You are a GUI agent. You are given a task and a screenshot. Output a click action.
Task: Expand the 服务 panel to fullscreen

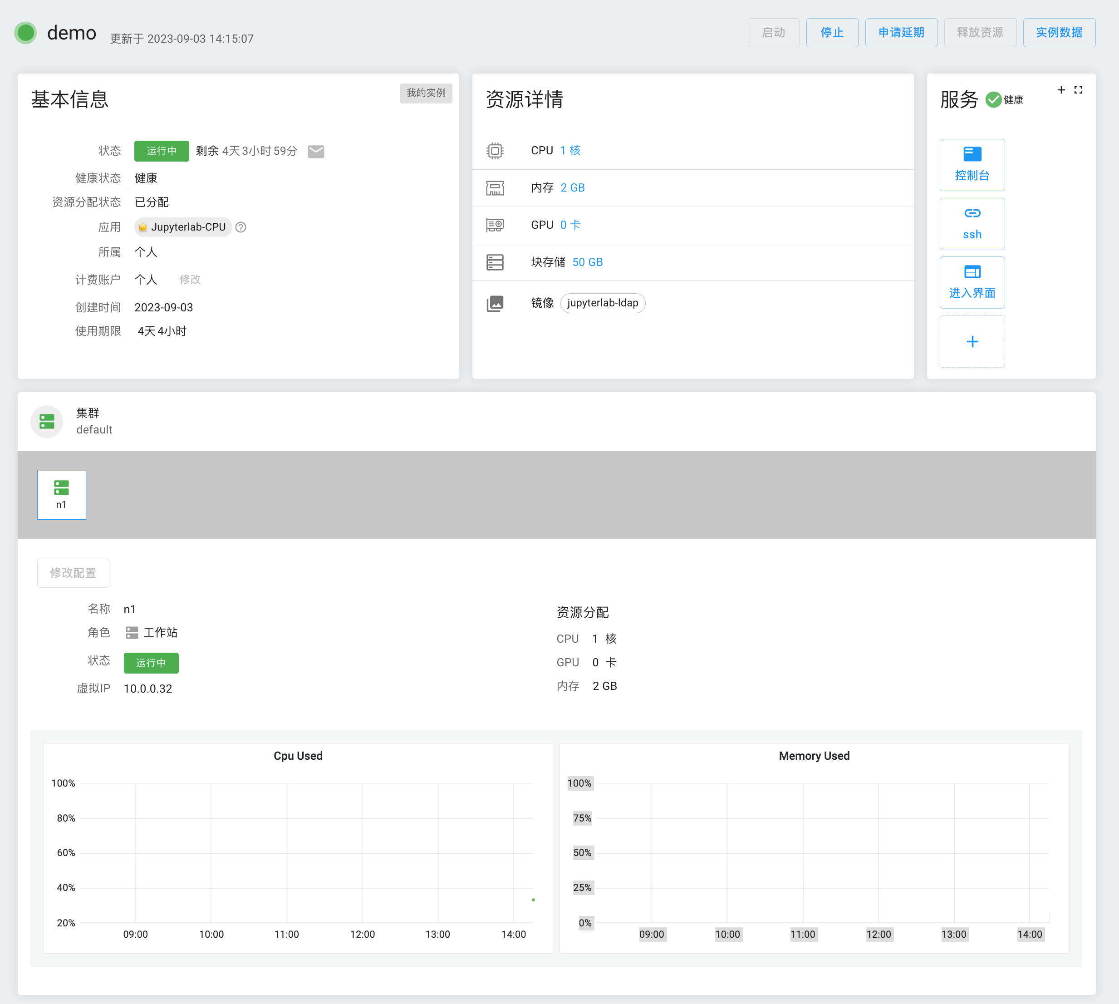pyautogui.click(x=1079, y=90)
